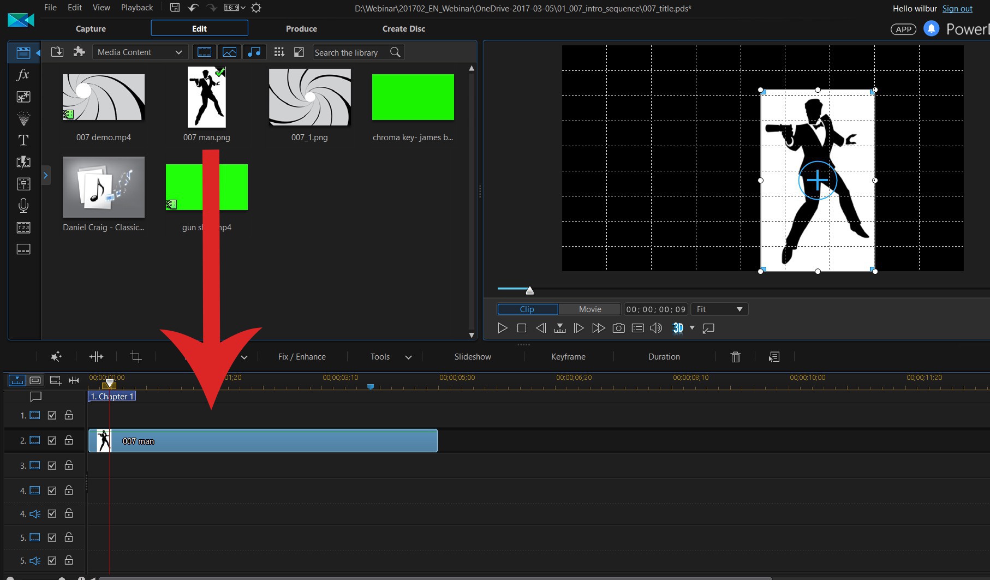Open the Media Content dropdown
This screenshot has width=990, height=580.
(x=140, y=52)
